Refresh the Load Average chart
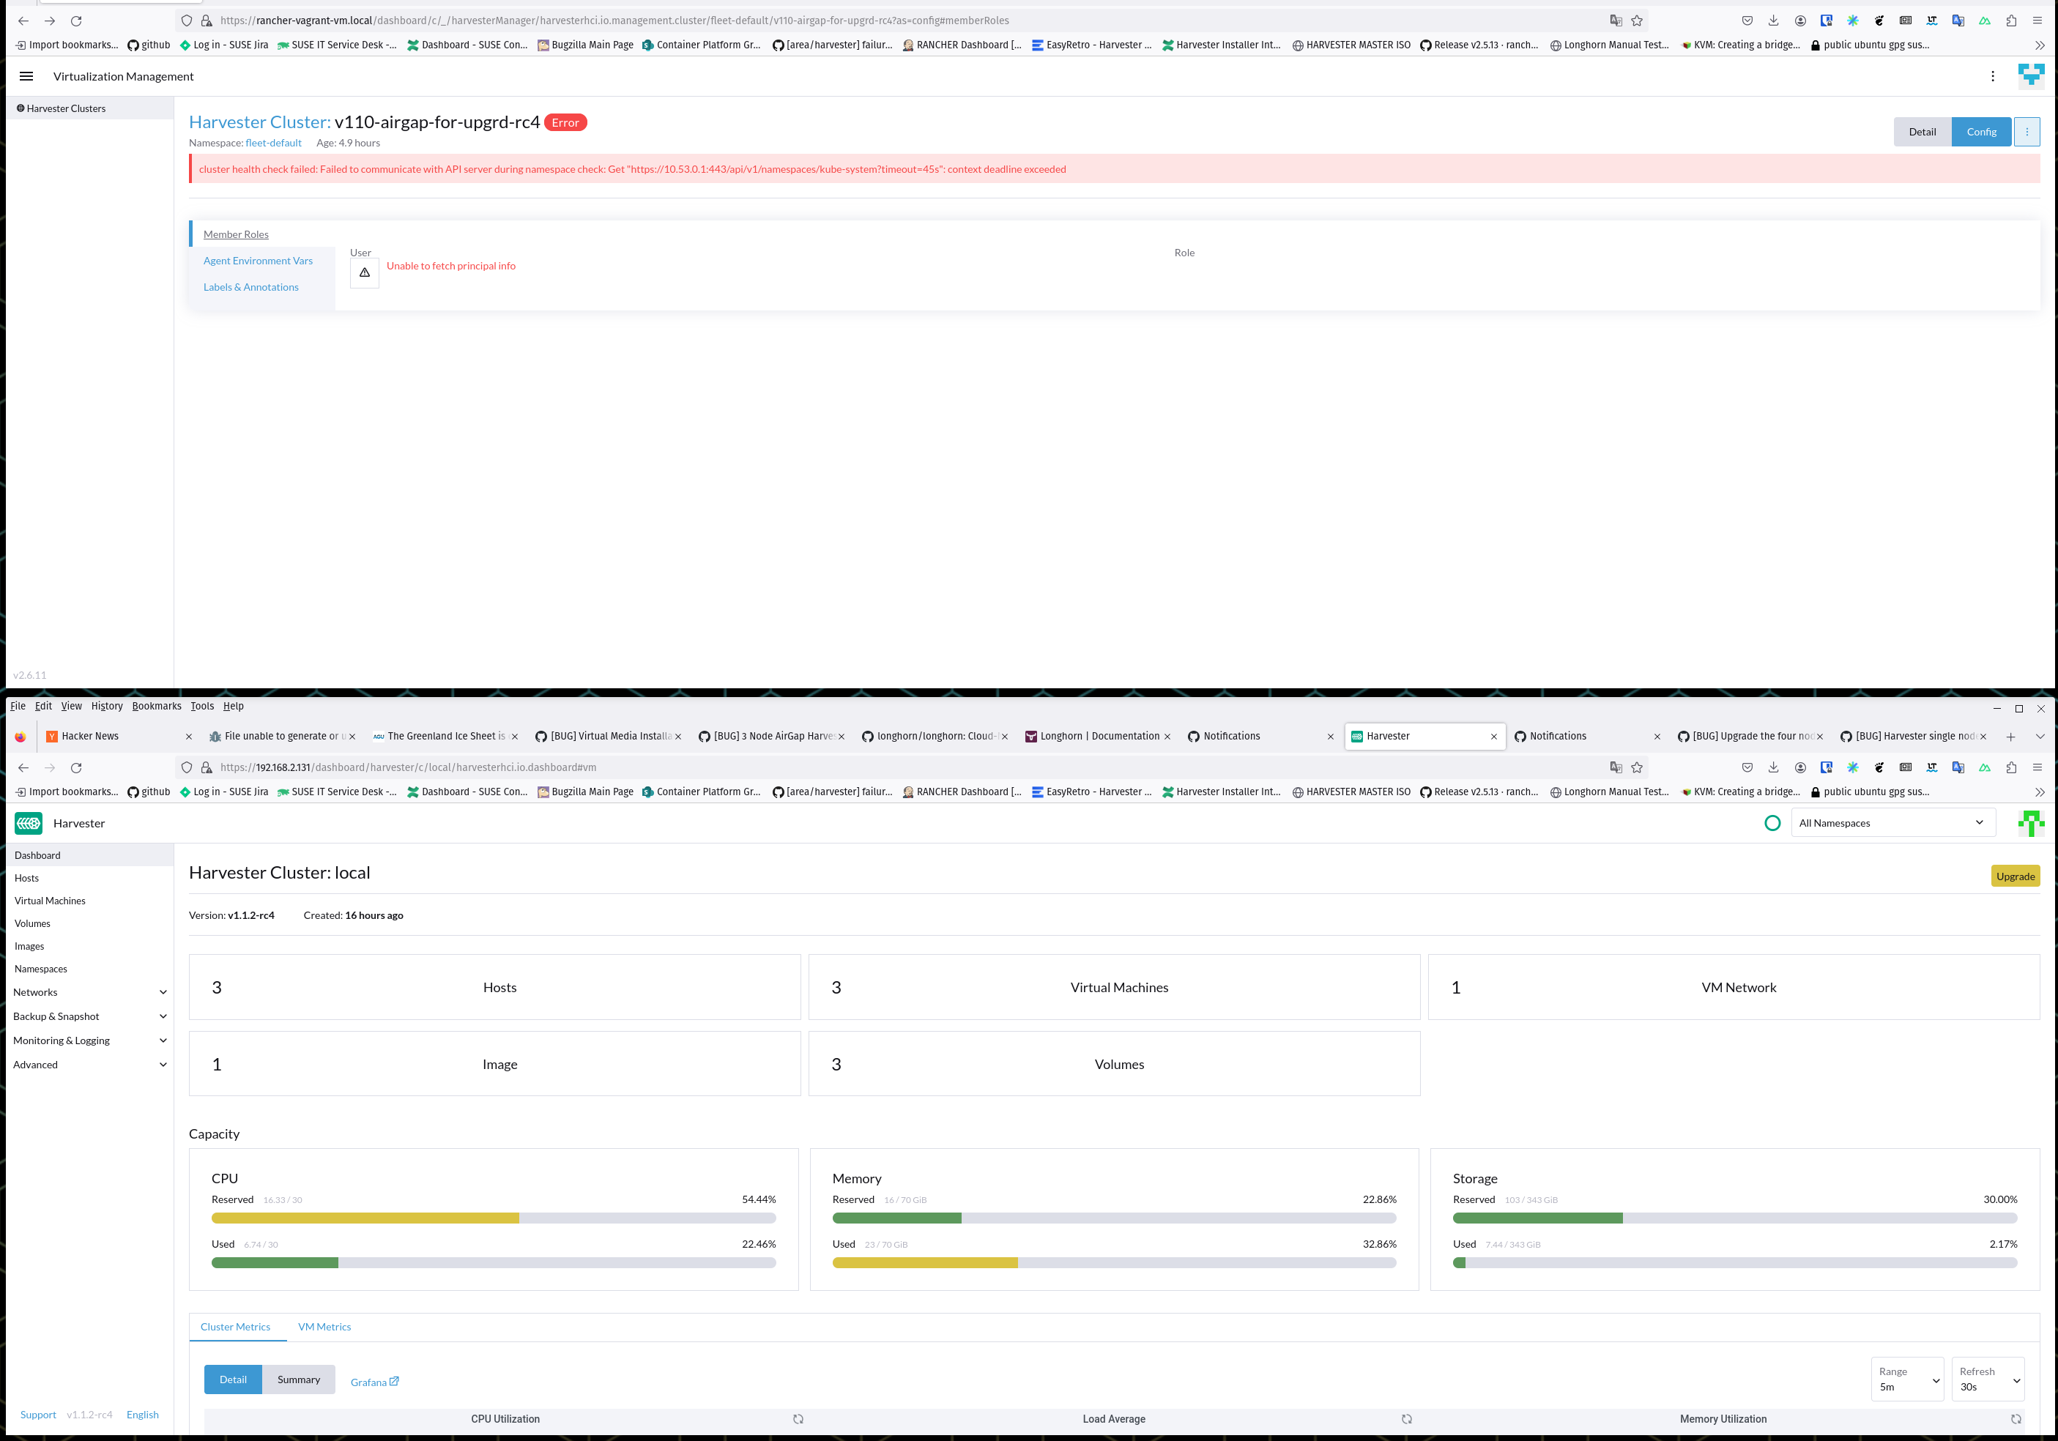2058x1441 pixels. [1405, 1418]
